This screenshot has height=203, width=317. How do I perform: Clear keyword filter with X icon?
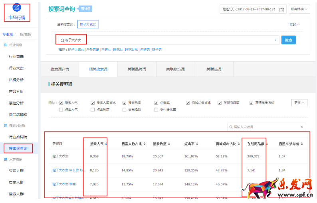coord(302,127)
